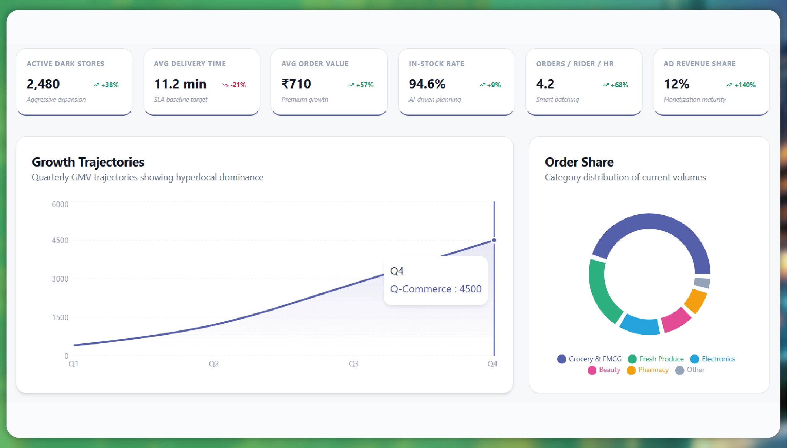Click the Order Share heading
This screenshot has height=448, width=787.
(579, 162)
